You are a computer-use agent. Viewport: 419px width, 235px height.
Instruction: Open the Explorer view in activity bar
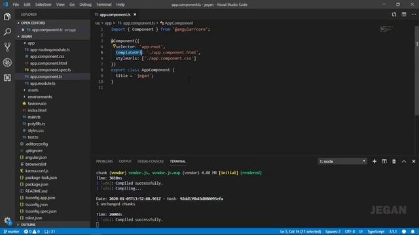(7, 17)
